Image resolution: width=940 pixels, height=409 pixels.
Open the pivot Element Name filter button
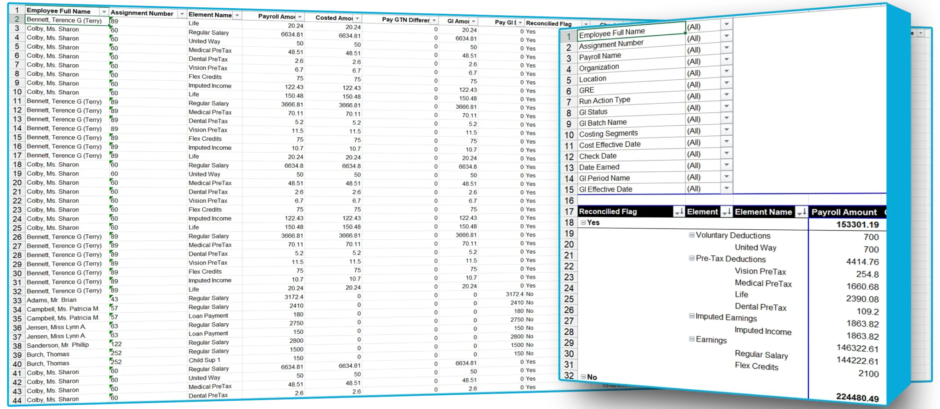[801, 212]
